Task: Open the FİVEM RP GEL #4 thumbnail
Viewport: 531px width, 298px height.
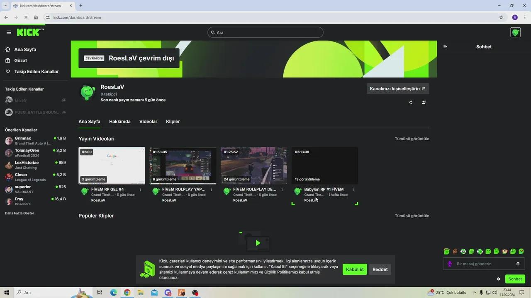Action: pyautogui.click(x=112, y=166)
